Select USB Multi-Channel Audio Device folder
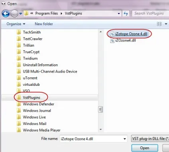The image size is (169, 152). click(x=50, y=71)
